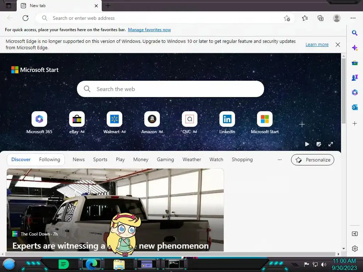363x272 pixels.
Task: Select the New tab browser tab
Action: coord(59,6)
